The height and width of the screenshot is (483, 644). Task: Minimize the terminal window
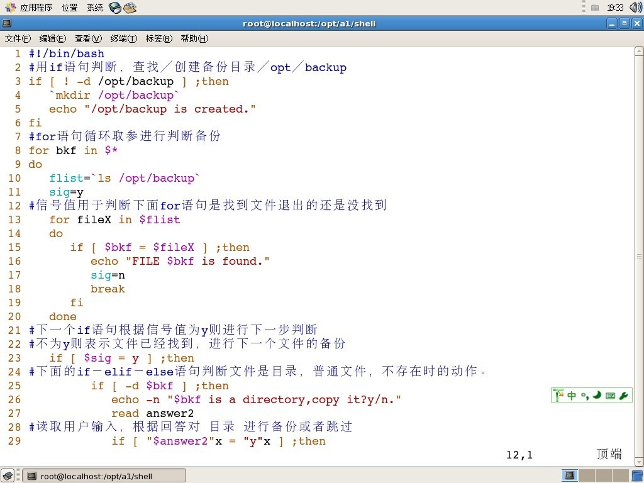tap(612, 23)
